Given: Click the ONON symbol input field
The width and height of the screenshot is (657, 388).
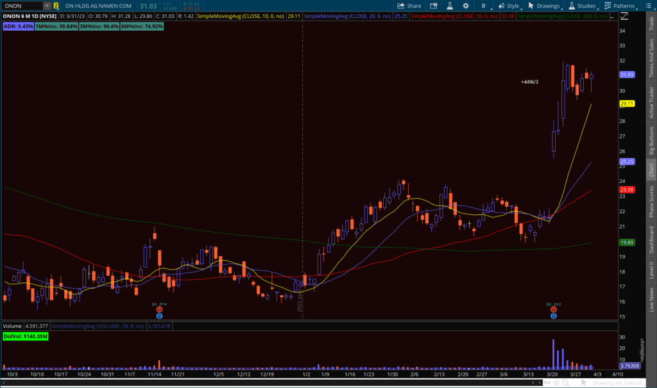Looking at the screenshot, I should point(22,6).
